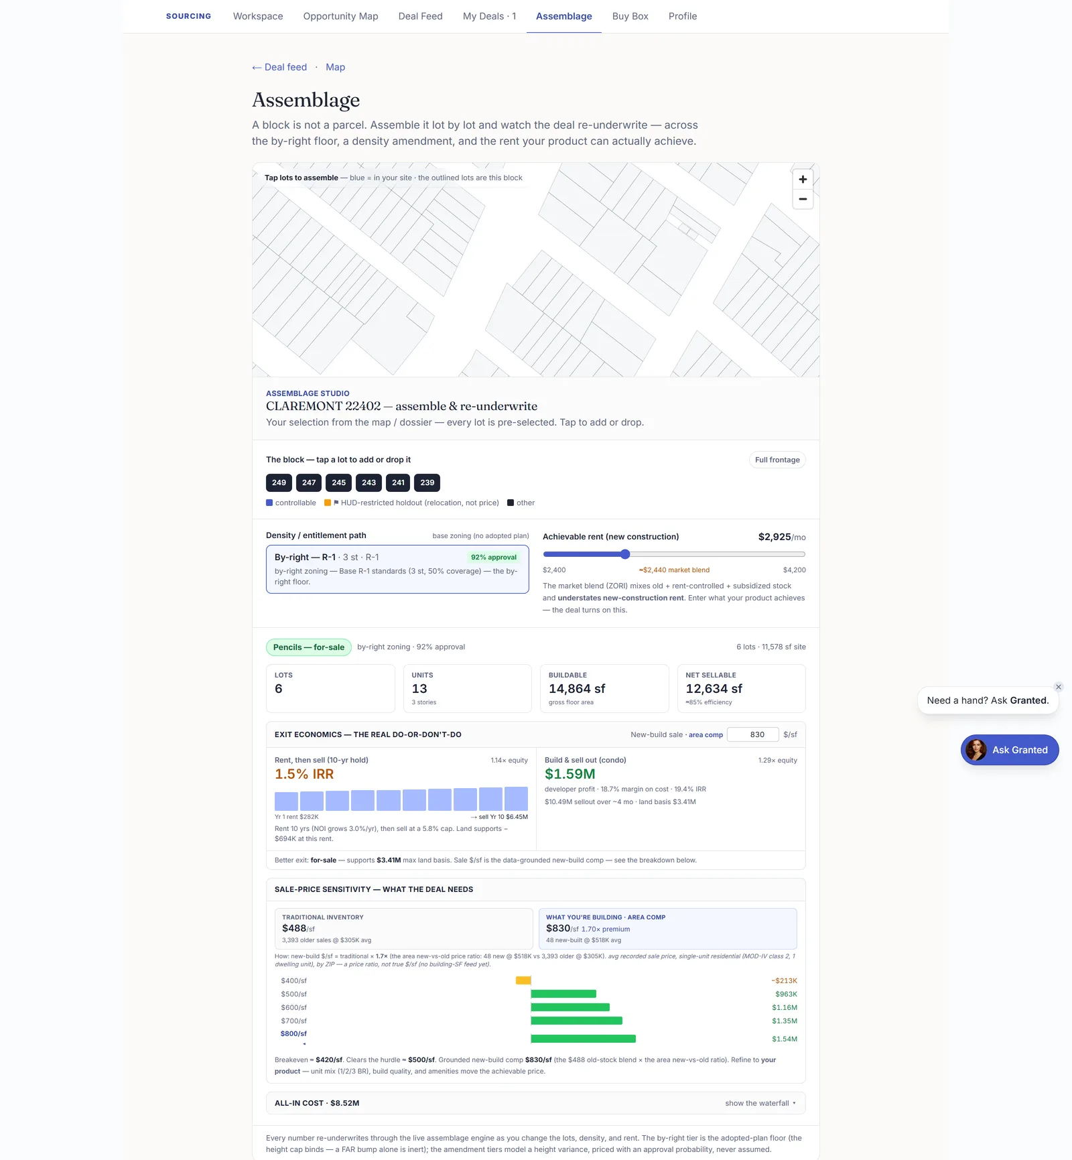
Task: Toggle lot 245 in the block
Action: [339, 482]
